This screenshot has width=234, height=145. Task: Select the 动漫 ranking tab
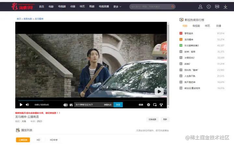pos(218,26)
